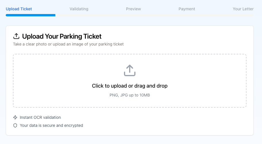Open the Preview step
262x144 pixels.
[133, 9]
